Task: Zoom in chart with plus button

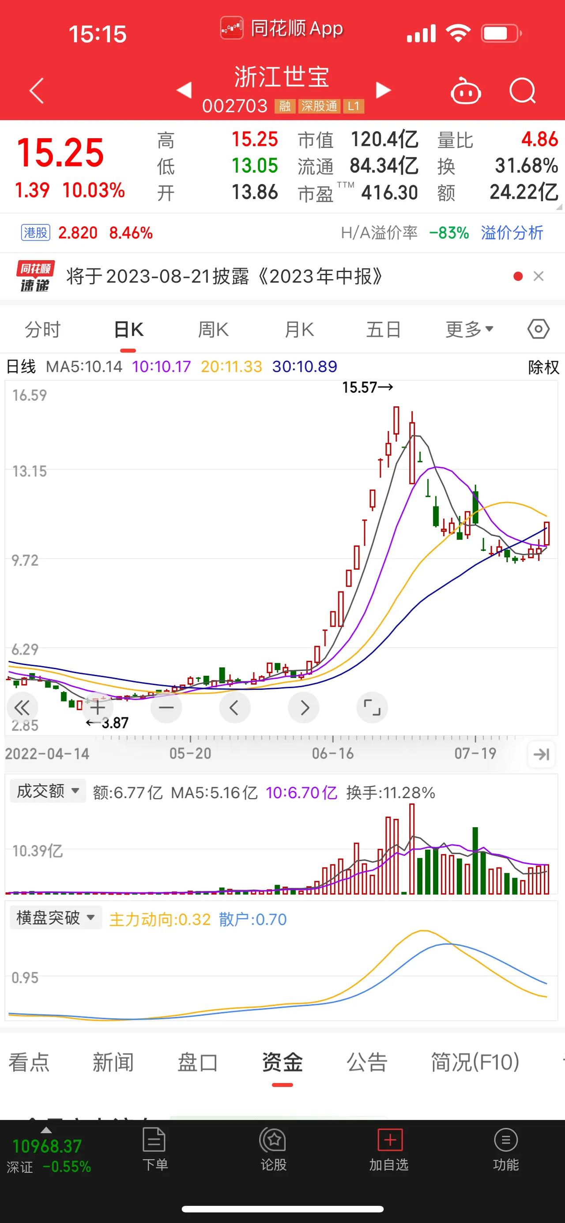Action: [x=97, y=708]
